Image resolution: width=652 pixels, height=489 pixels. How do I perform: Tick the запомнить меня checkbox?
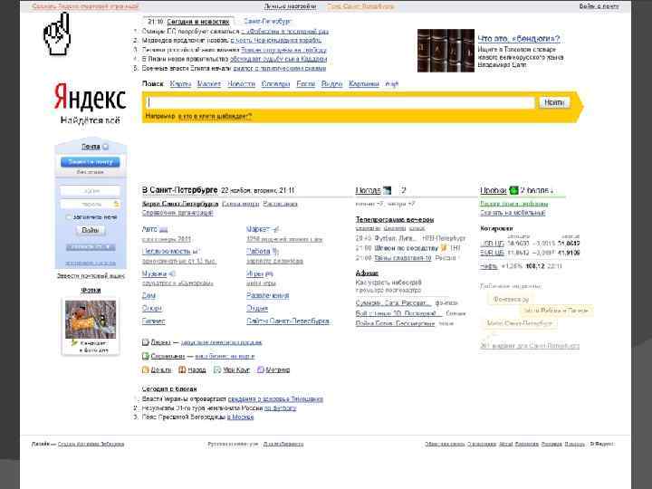69,217
